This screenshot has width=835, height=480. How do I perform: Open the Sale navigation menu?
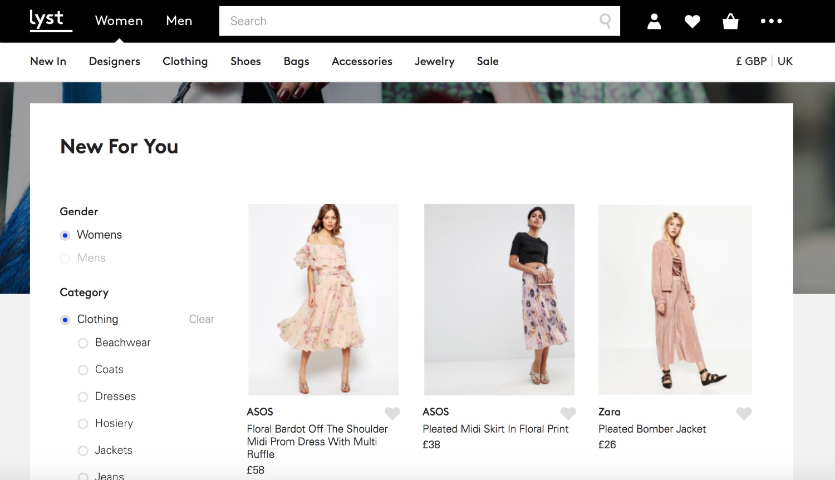(487, 62)
